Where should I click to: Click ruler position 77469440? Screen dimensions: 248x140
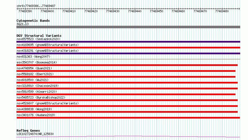point(135,11)
